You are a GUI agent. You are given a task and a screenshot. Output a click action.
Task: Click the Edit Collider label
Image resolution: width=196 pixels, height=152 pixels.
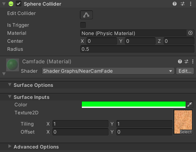(x=21, y=13)
